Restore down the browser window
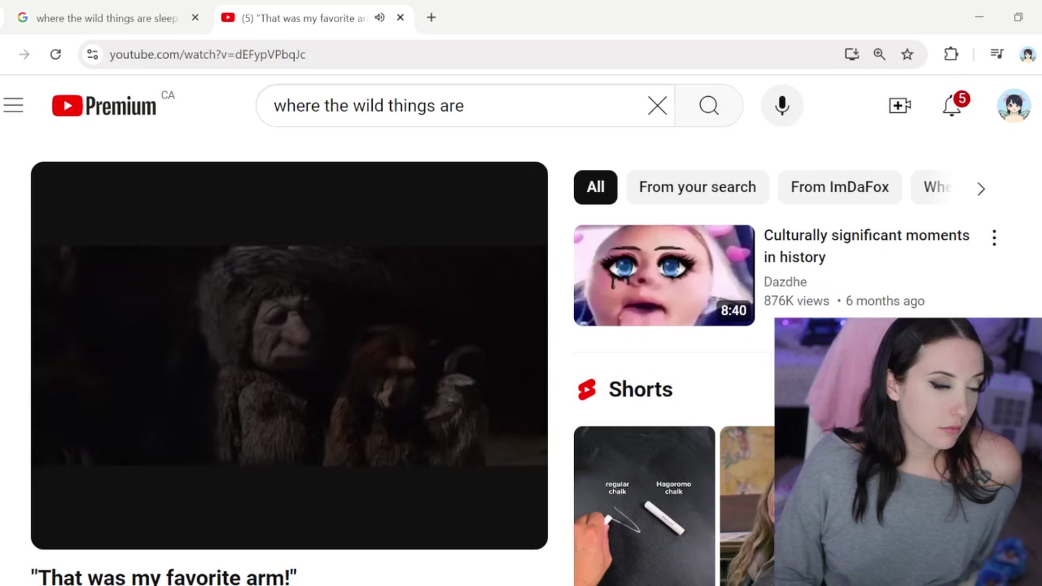The image size is (1042, 586). [1018, 17]
